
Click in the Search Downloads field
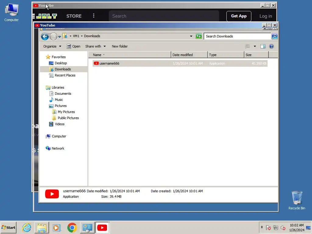point(238,36)
